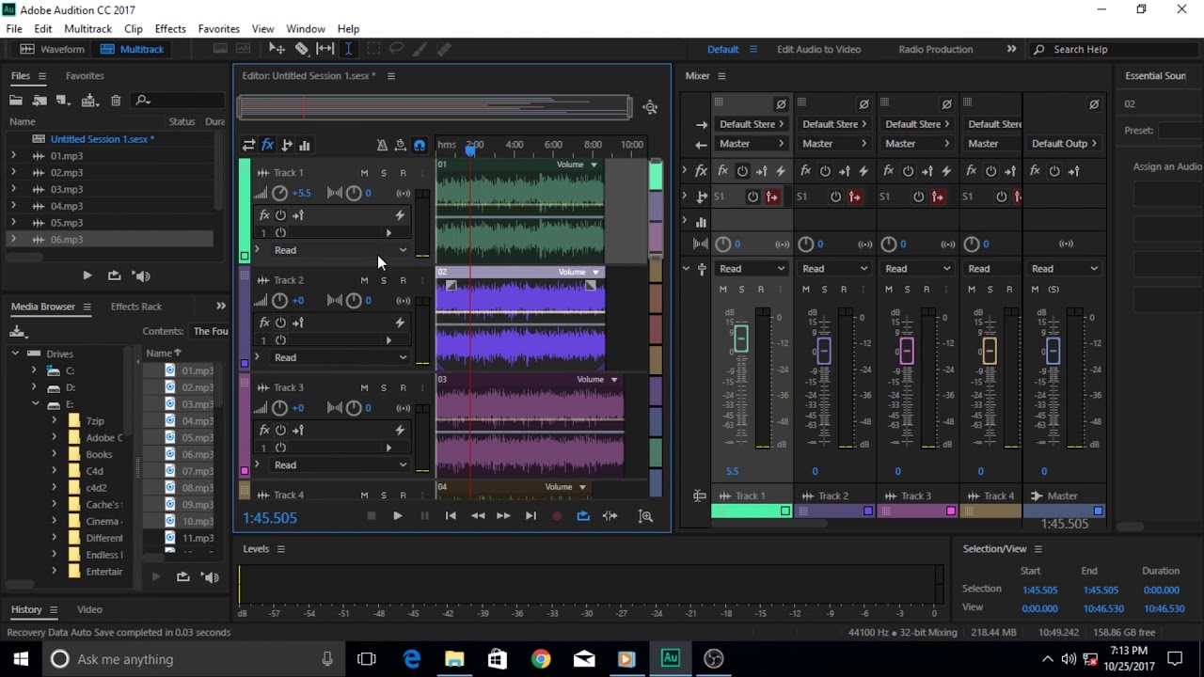This screenshot has height=677, width=1204.
Task: Toggle Loop Playback icon
Action: click(x=583, y=515)
